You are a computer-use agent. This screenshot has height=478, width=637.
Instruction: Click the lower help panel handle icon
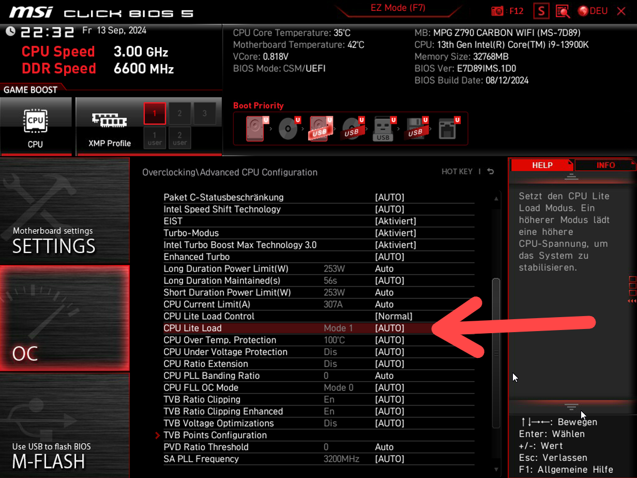(571, 407)
